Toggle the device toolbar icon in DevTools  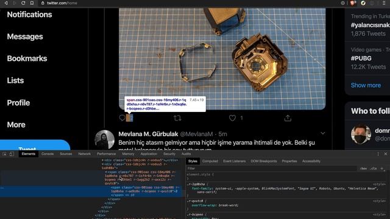(12, 154)
